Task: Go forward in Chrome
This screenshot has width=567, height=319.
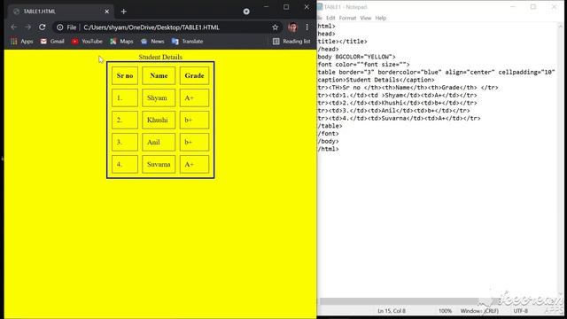Action: click(27, 27)
